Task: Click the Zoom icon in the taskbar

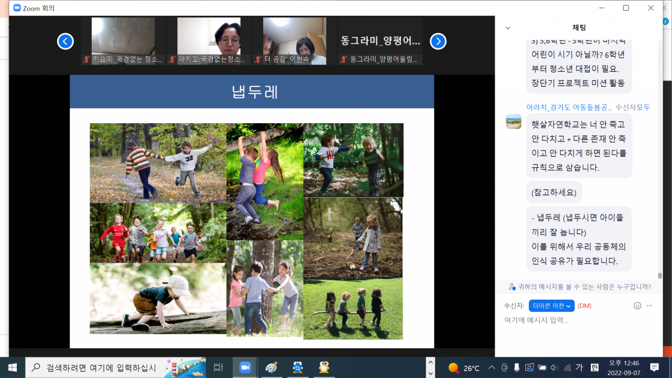Action: pos(245,367)
